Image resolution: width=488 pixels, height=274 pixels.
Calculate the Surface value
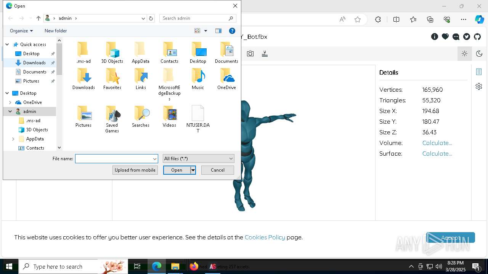(x=437, y=154)
